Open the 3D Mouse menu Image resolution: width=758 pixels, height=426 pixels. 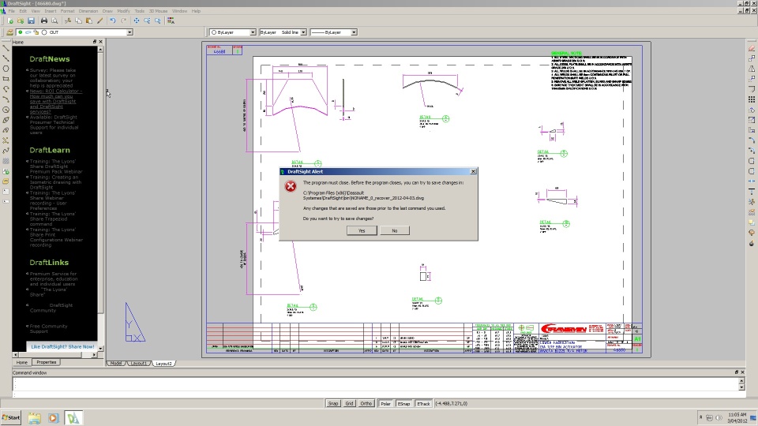(x=158, y=11)
